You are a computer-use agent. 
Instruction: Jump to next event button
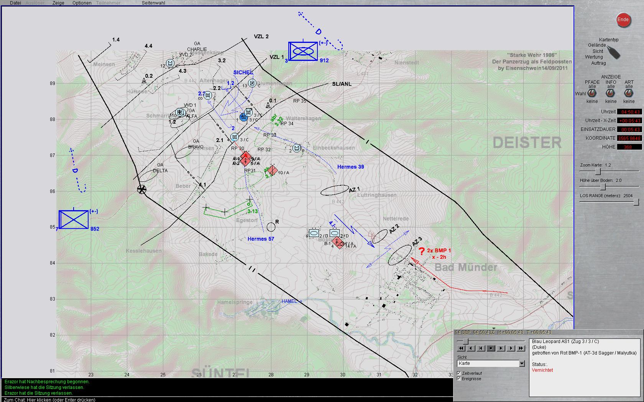click(x=501, y=348)
